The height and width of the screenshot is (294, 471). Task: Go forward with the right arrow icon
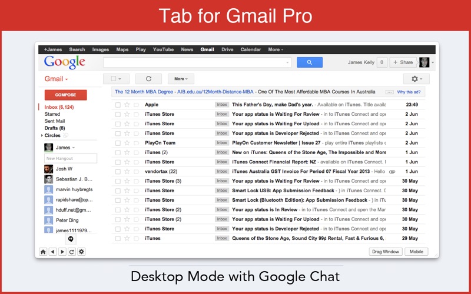(x=62, y=252)
